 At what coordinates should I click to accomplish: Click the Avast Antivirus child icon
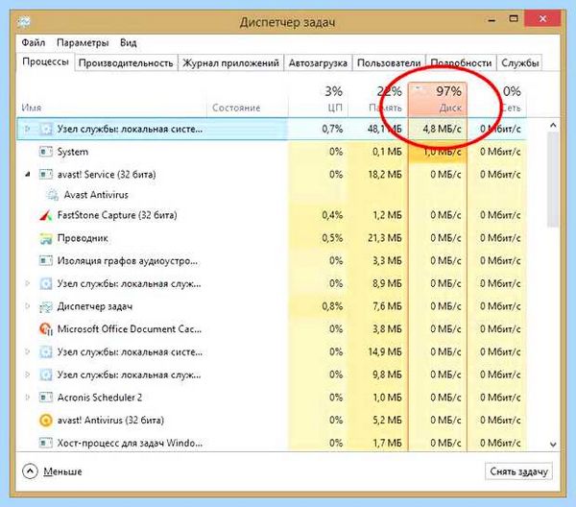[x=52, y=195]
